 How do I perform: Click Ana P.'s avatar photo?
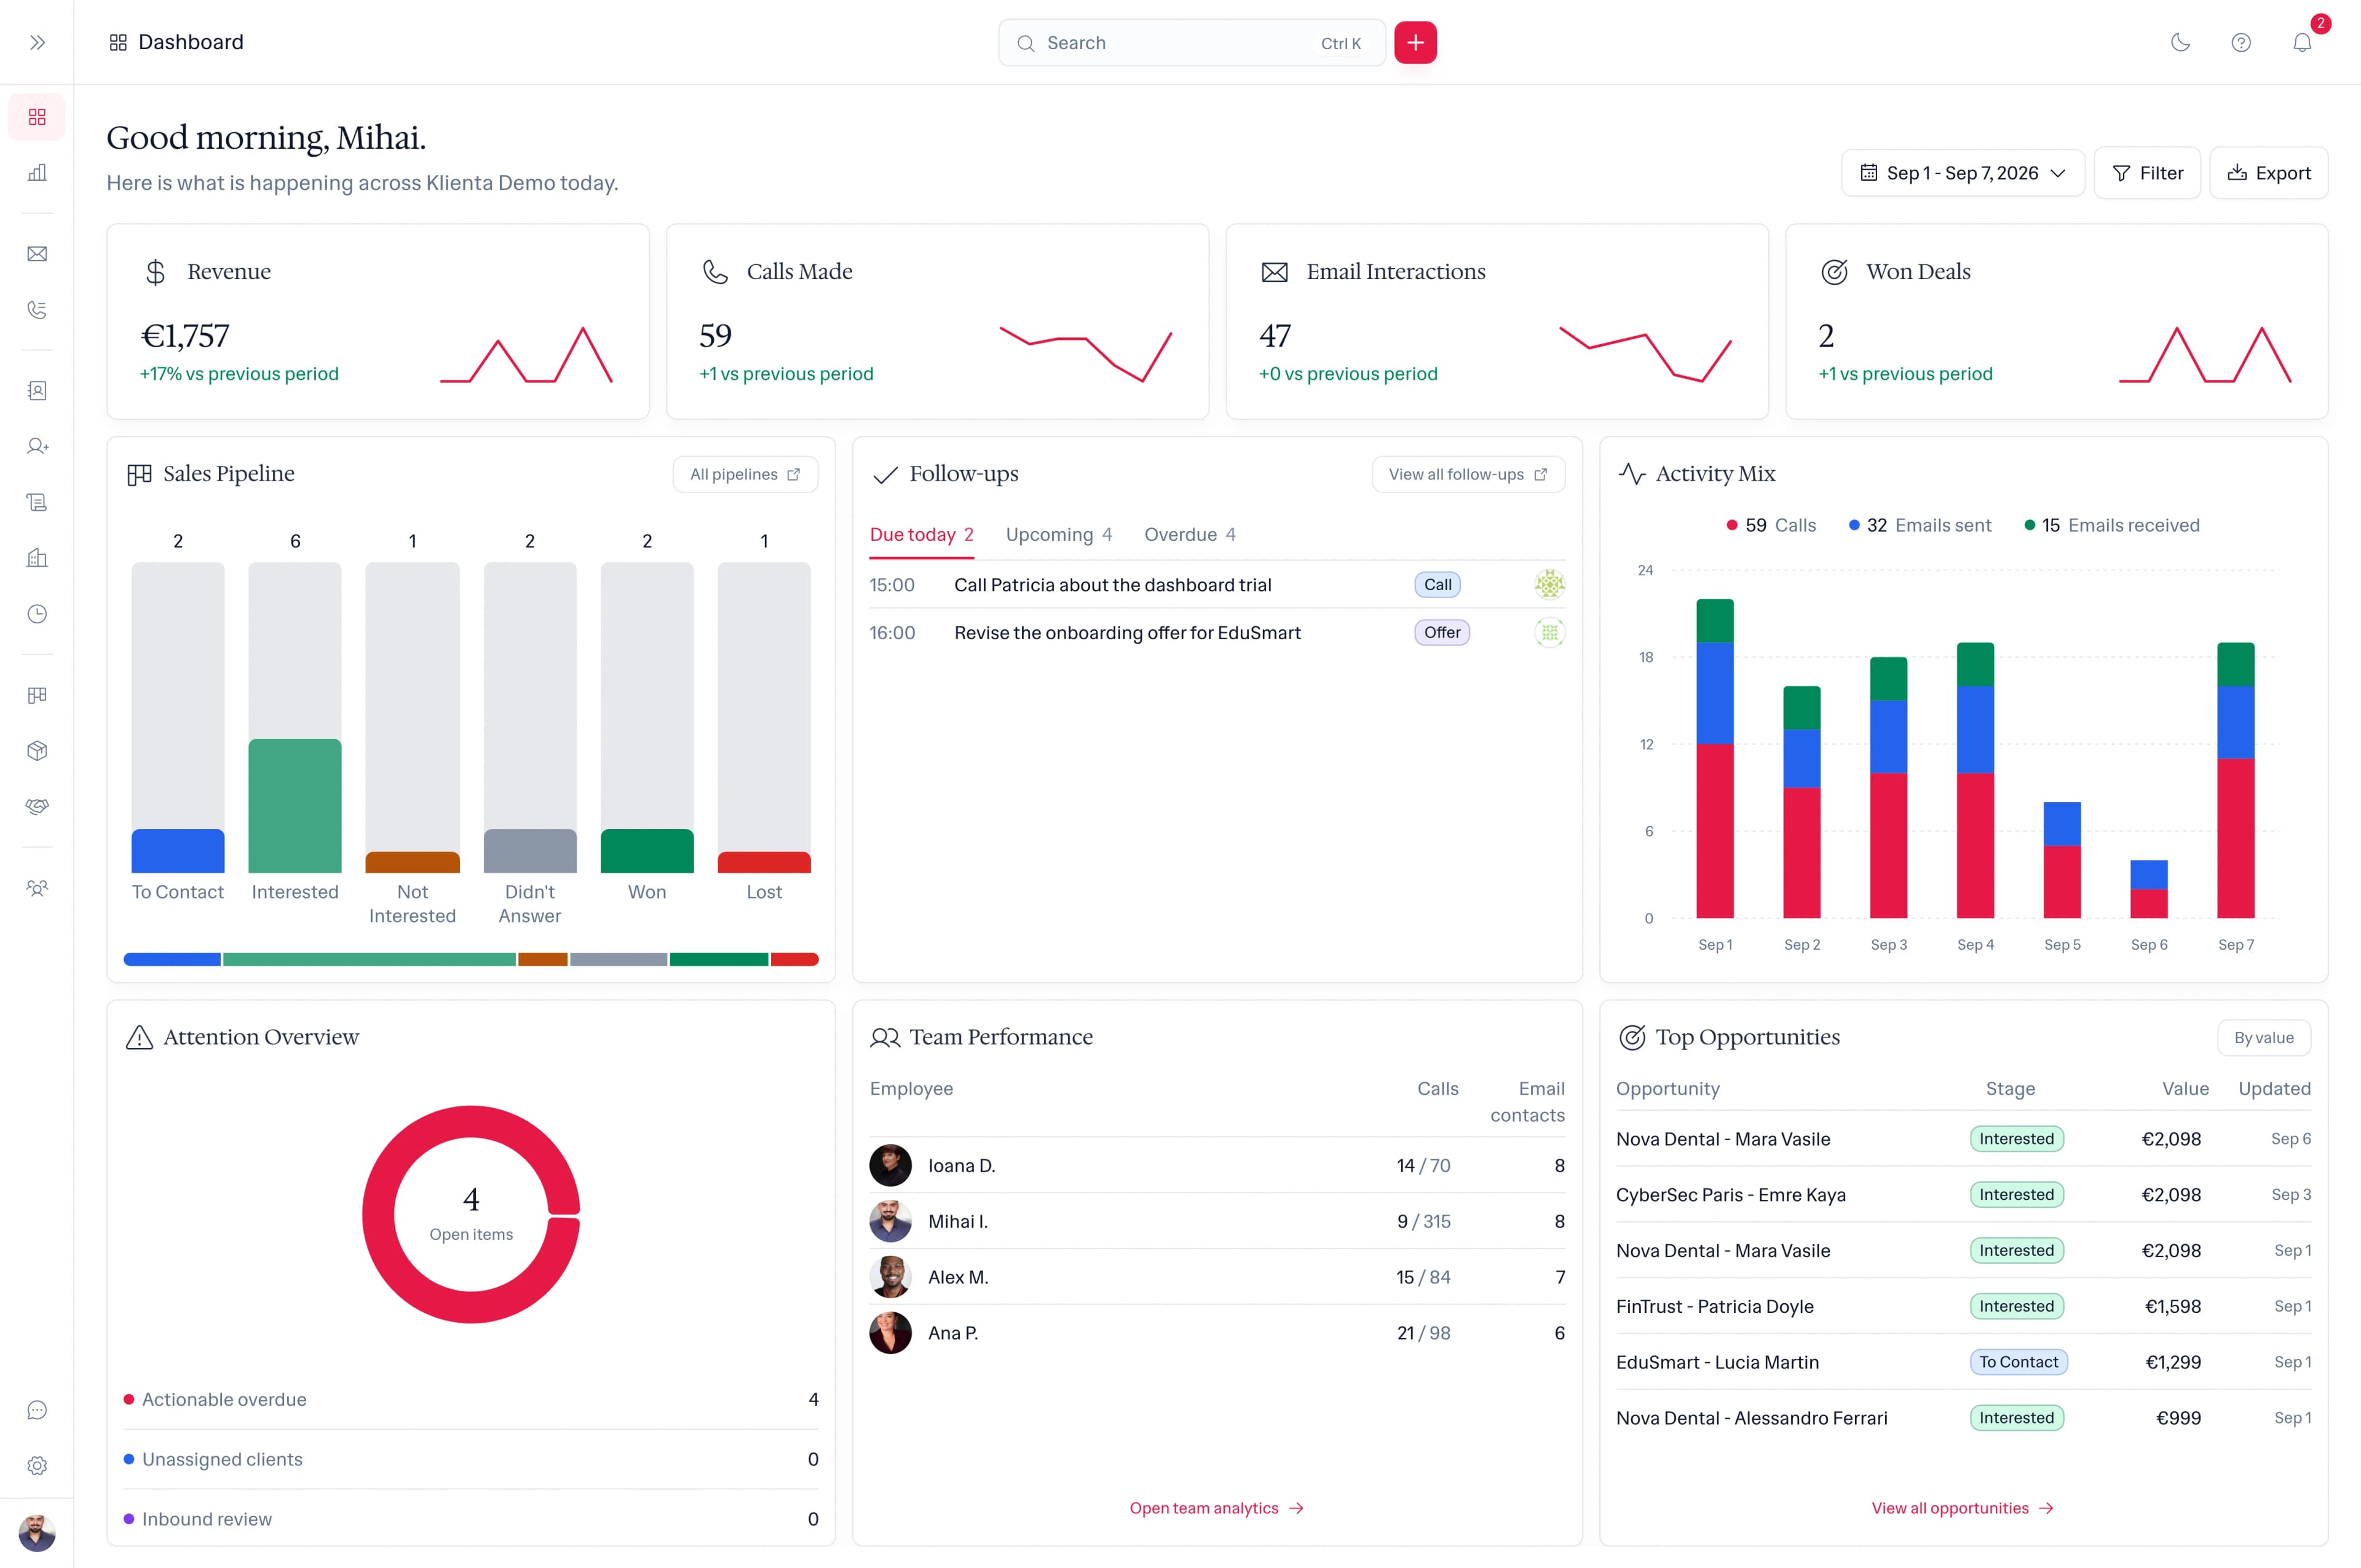tap(890, 1334)
